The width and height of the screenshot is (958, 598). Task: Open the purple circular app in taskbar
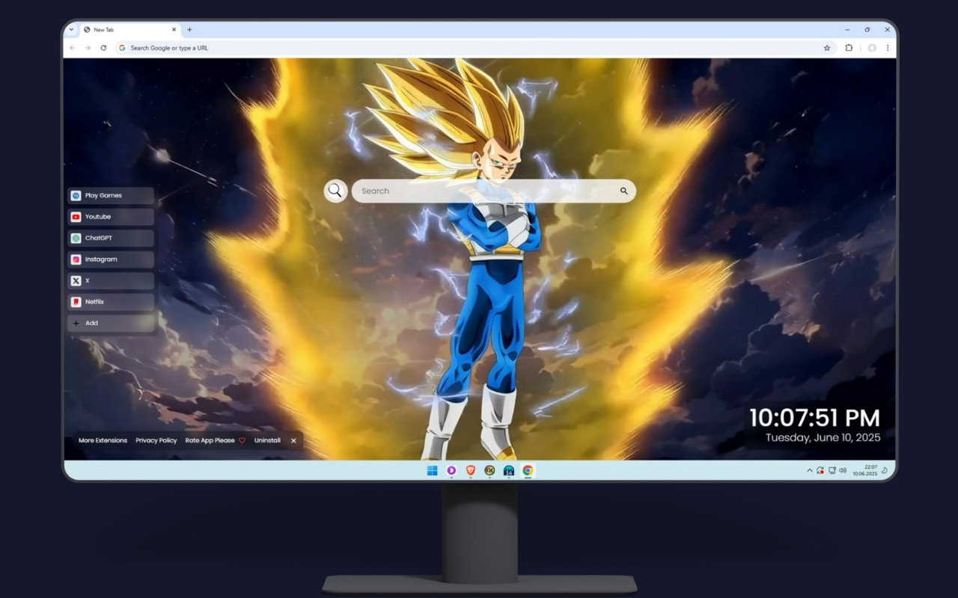click(x=451, y=470)
